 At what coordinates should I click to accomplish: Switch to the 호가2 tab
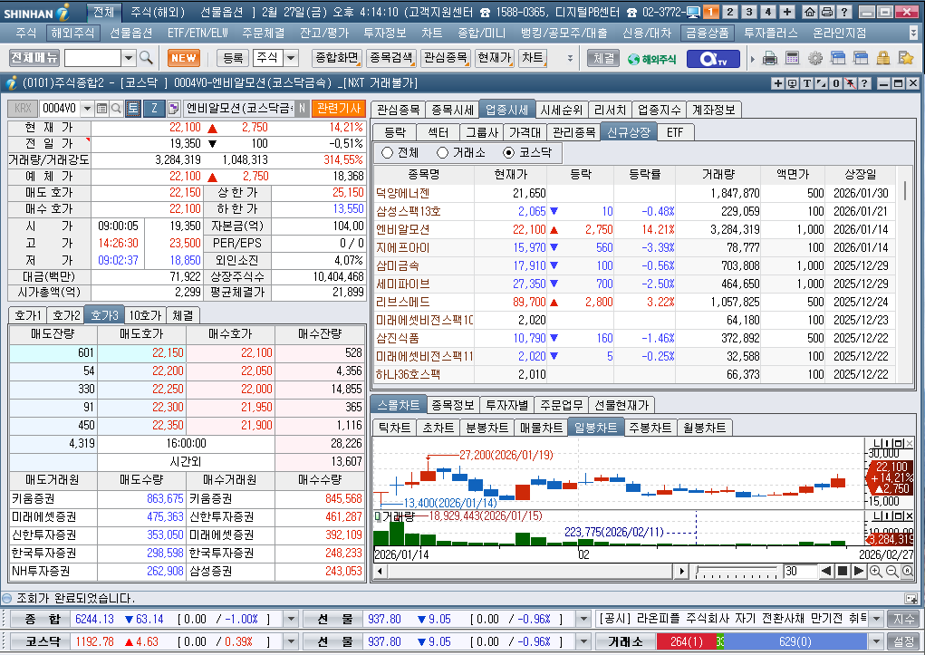66,315
